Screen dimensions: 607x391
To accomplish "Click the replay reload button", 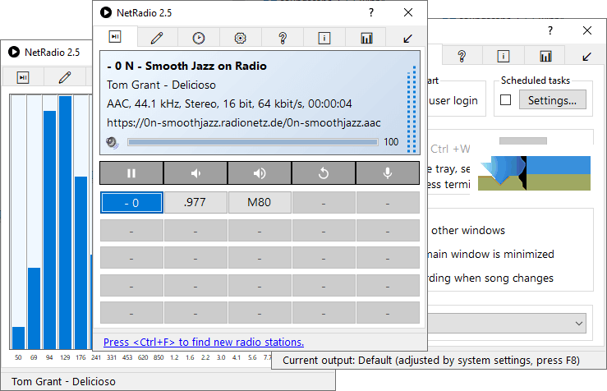I will 324,173.
